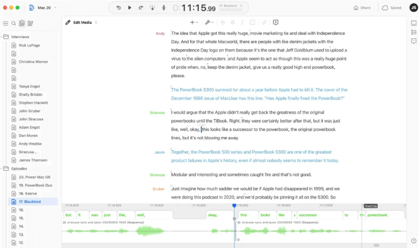Toggle bold formatting
The image size is (419, 248).
[233, 23]
